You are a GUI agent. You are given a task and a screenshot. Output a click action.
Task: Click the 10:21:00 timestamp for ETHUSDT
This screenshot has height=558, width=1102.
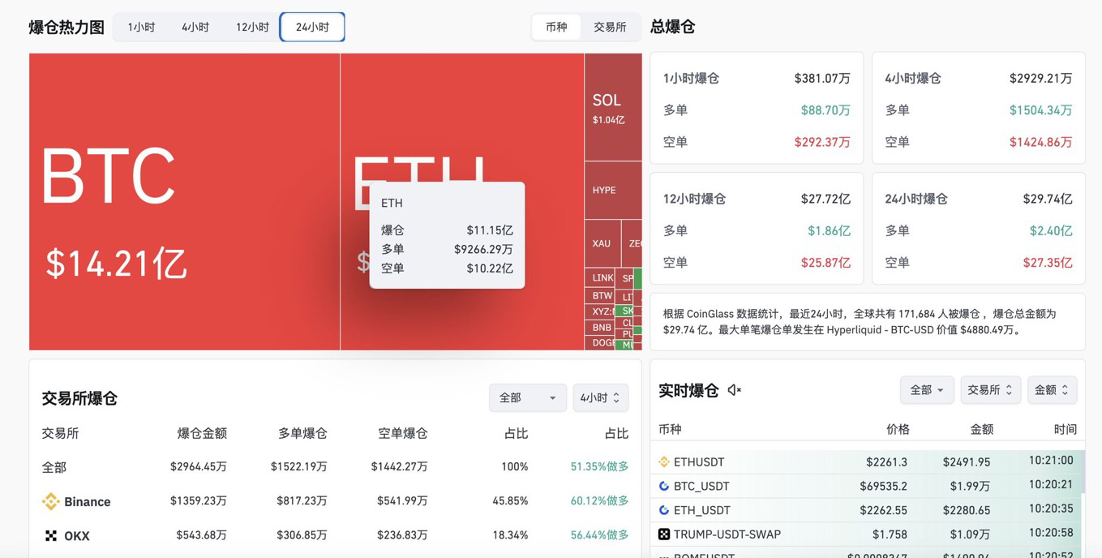[x=1051, y=461]
